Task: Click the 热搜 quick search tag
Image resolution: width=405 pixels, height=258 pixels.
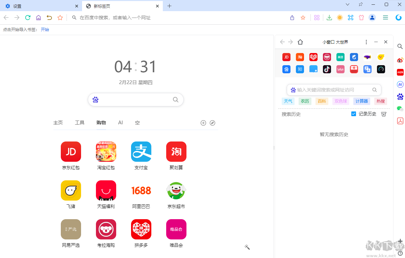Action: (380, 101)
